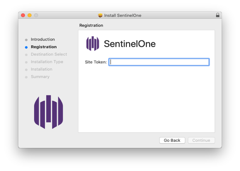240x171 pixels.
Task: Click the Site Token text field
Action: [x=159, y=62]
